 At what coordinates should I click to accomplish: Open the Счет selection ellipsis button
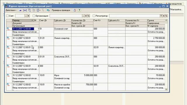click(26, 16)
